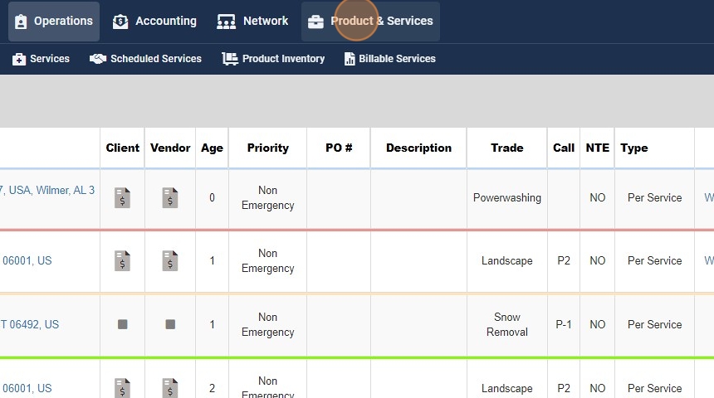The image size is (714, 398).
Task: Select age '2' cell in bottom Landscape row
Action: point(213,388)
